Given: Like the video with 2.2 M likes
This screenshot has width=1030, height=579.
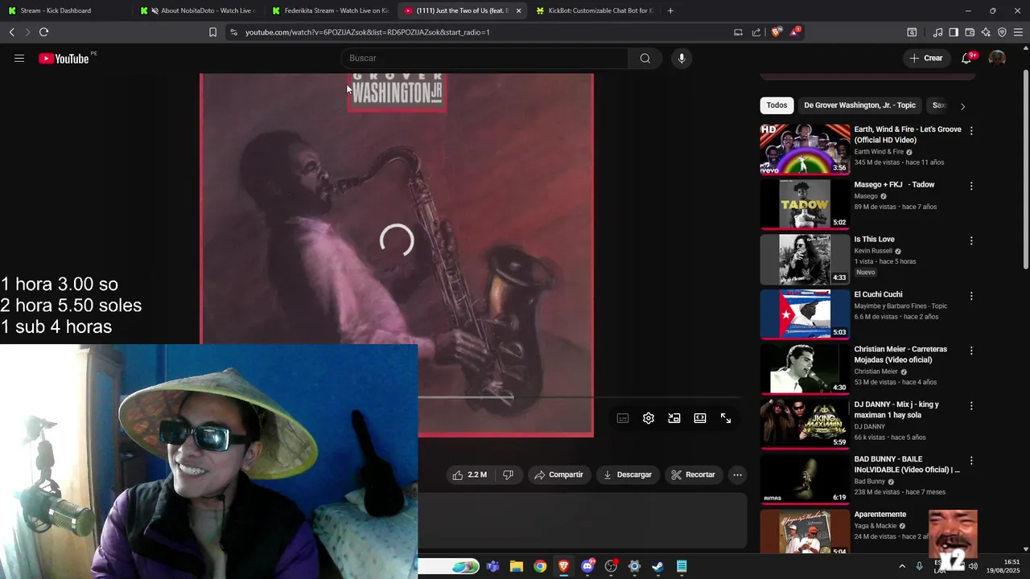Looking at the screenshot, I should click(469, 474).
